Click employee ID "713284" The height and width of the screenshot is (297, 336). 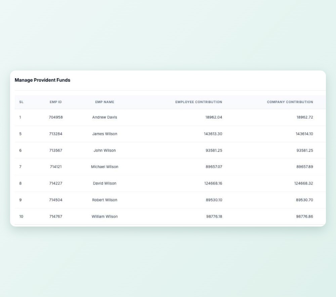point(56,134)
